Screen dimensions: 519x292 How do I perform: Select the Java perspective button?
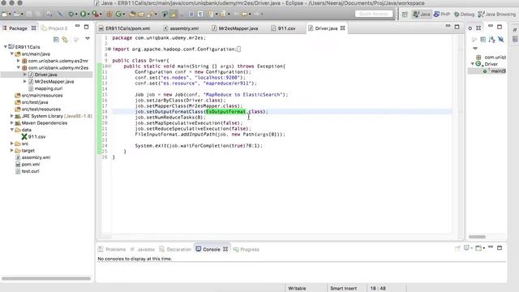422,15
